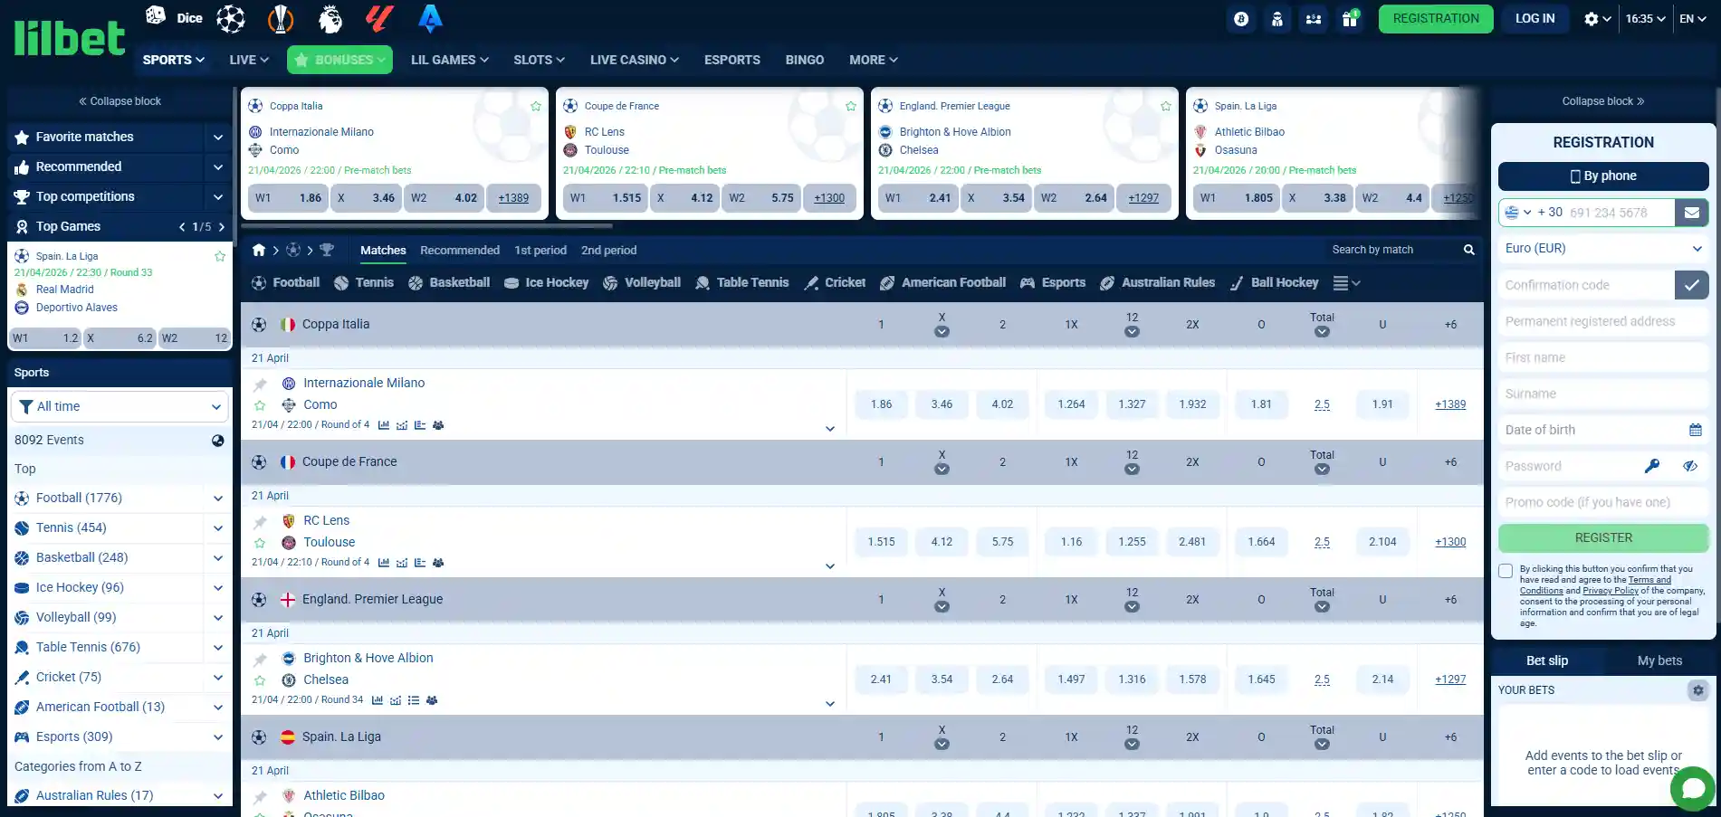The width and height of the screenshot is (1721, 817).
Task: Click the Confirmation code input field
Action: pyautogui.click(x=1586, y=285)
